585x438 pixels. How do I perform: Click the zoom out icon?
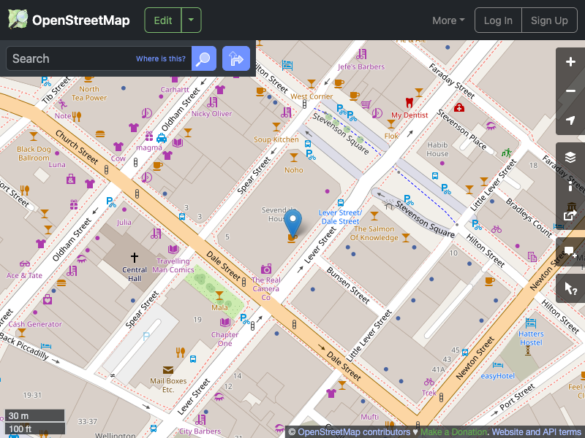coord(570,91)
